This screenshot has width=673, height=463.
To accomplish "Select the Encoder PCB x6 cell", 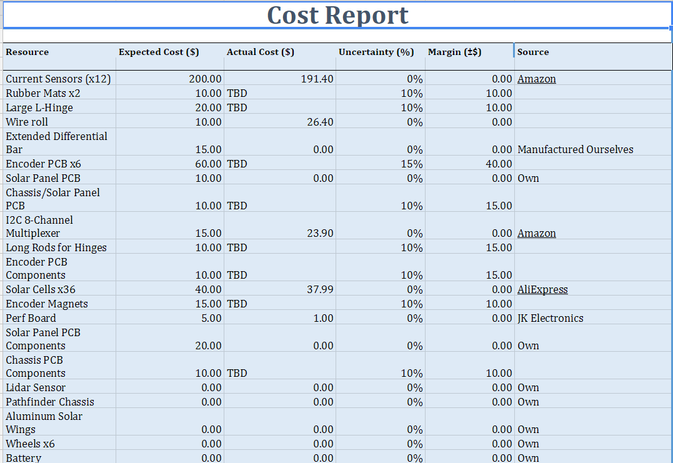I will [x=59, y=164].
